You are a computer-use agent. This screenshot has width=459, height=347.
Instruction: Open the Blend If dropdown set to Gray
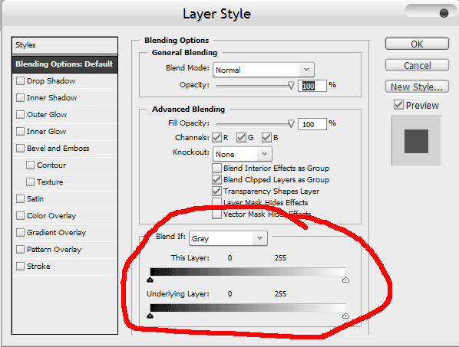(228, 238)
